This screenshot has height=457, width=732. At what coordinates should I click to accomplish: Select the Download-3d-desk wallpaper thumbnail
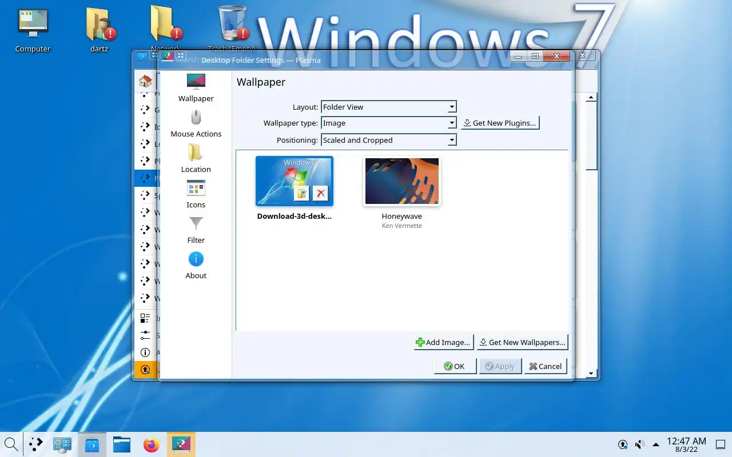295,181
